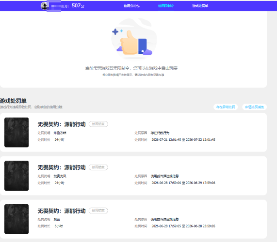This screenshot has width=277, height=242.
Task: Click the 507 credit score in header
Action: [x=78, y=6]
